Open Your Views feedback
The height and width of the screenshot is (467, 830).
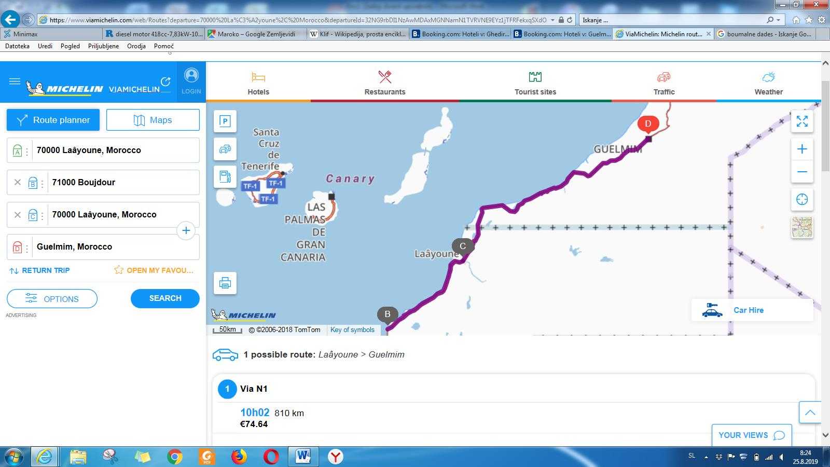(752, 435)
